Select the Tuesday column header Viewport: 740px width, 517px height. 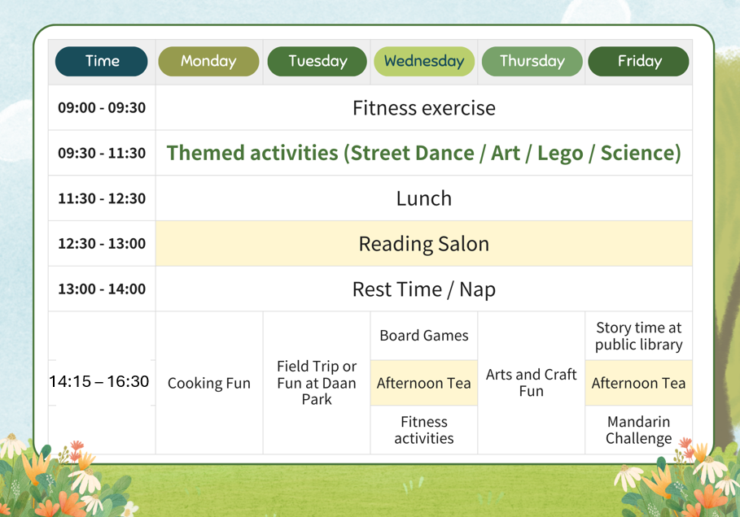pyautogui.click(x=317, y=61)
